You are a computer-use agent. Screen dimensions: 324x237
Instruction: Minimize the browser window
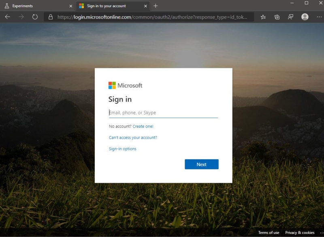292,3
